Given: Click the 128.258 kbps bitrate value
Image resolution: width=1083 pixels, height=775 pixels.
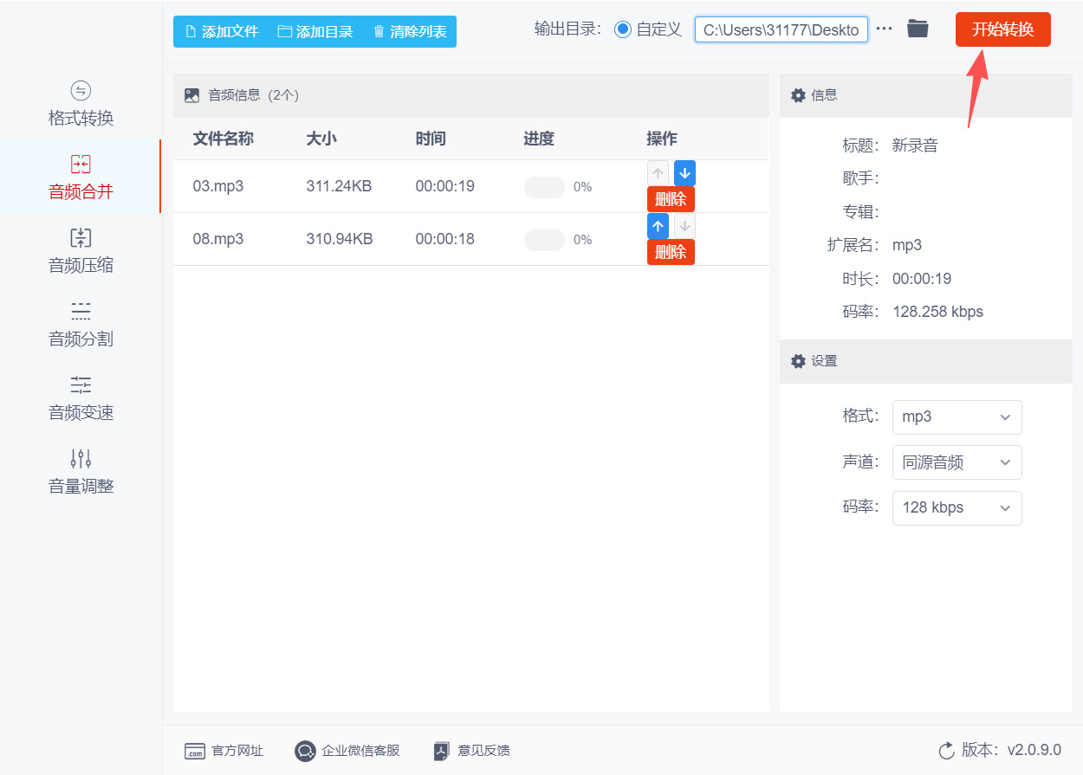Looking at the screenshot, I should tap(937, 312).
